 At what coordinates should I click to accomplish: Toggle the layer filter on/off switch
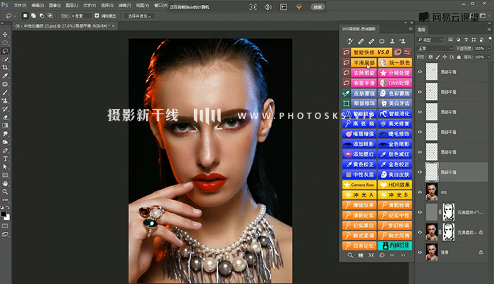[490, 39]
